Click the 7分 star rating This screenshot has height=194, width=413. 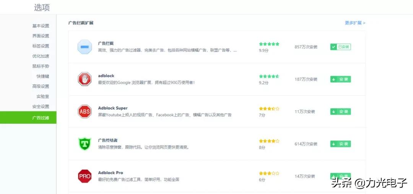coord(269,108)
